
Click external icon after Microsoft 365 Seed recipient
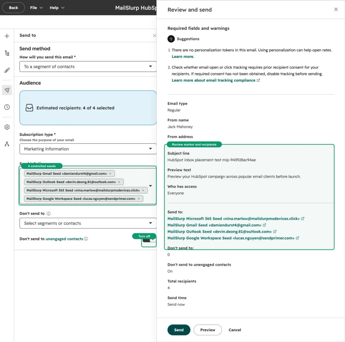point(303,219)
